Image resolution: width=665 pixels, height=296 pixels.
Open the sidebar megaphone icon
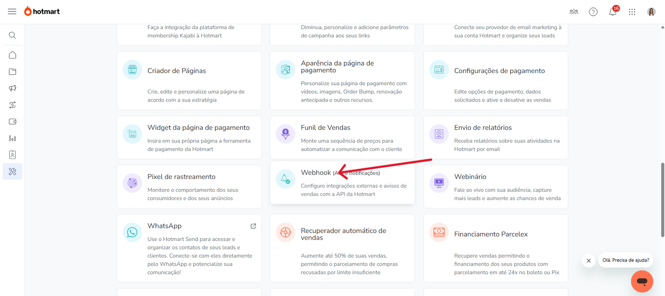[12, 88]
